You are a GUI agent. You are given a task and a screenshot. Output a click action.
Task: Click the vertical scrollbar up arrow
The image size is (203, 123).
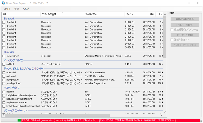(x=165, y=14)
